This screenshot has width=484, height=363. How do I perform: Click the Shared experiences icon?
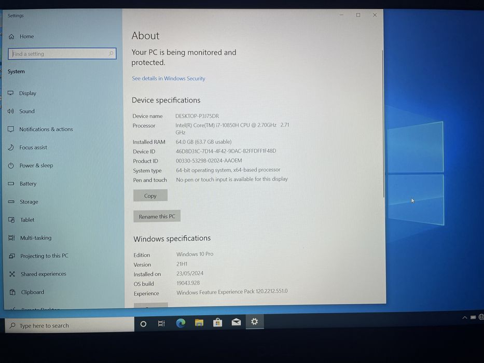12,274
